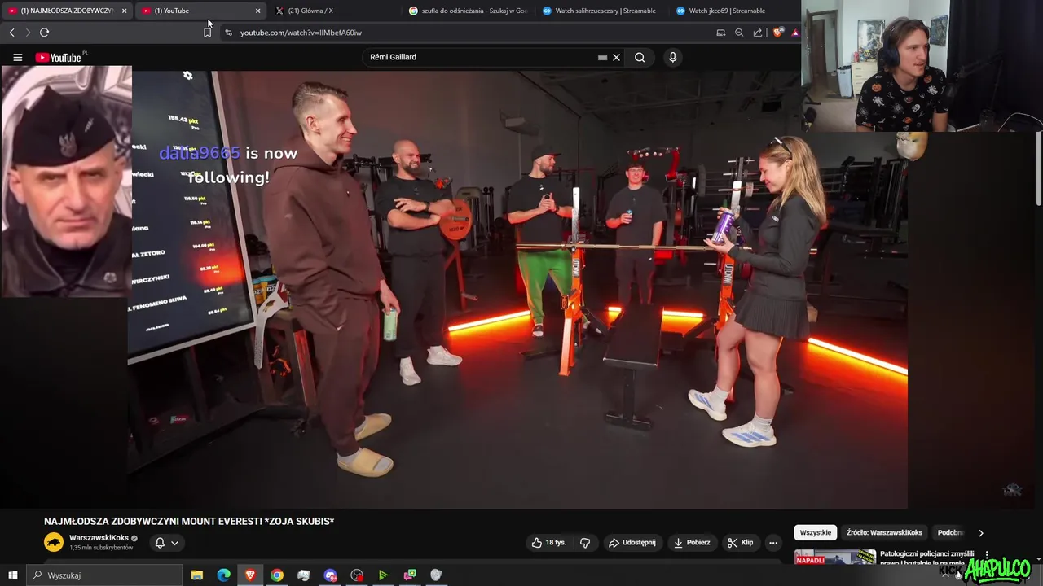Click Udostępnij share button
This screenshot has width=1043, height=586.
(x=632, y=543)
